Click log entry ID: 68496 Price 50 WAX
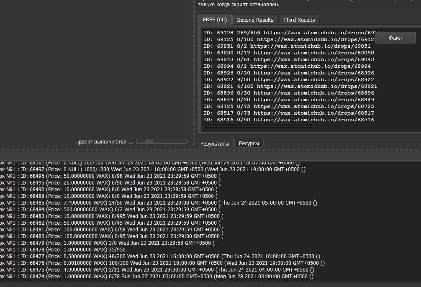Viewport: 421px width, 287px height. click(110, 176)
